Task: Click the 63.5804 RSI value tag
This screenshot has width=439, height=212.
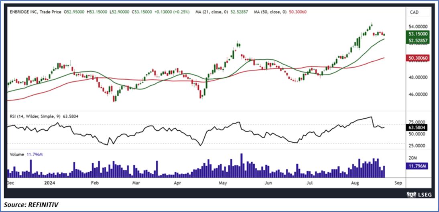Action: point(417,128)
